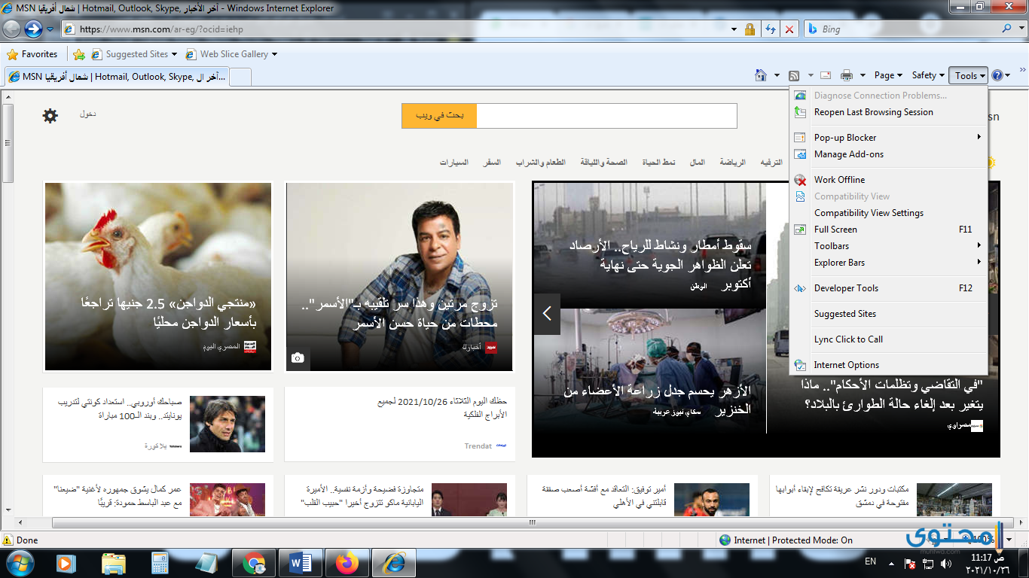Click the EN language indicator in tray

point(870,561)
